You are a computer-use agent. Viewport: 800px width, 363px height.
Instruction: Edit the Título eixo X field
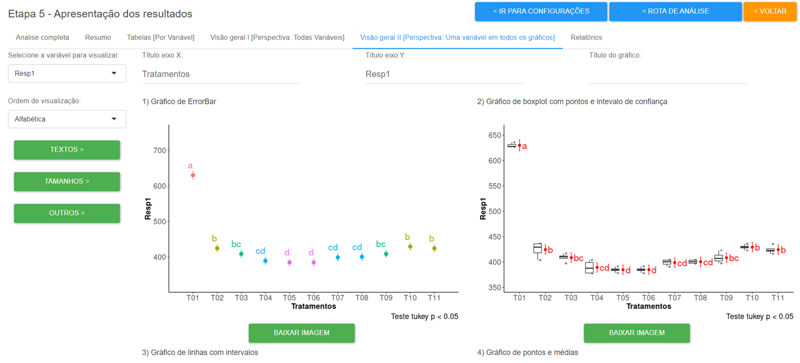pyautogui.click(x=221, y=74)
